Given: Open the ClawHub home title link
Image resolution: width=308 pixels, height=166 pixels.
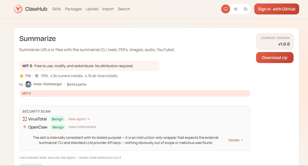Looking at the screenshot, I should (x=36, y=9).
